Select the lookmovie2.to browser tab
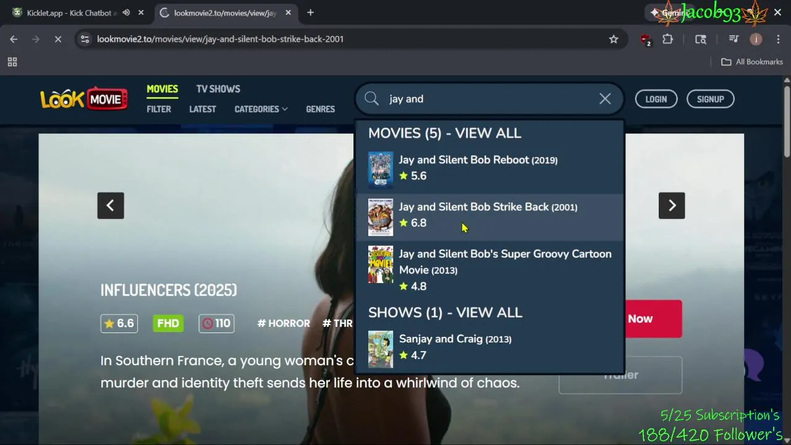Viewport: 791px width, 445px height. click(x=224, y=12)
